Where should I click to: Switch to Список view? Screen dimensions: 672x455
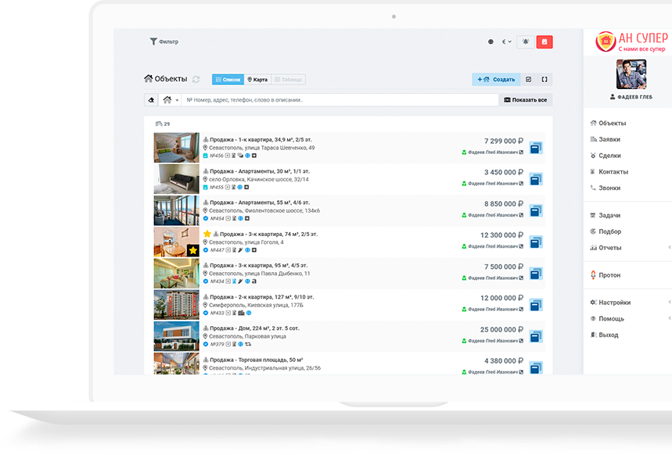pos(228,80)
